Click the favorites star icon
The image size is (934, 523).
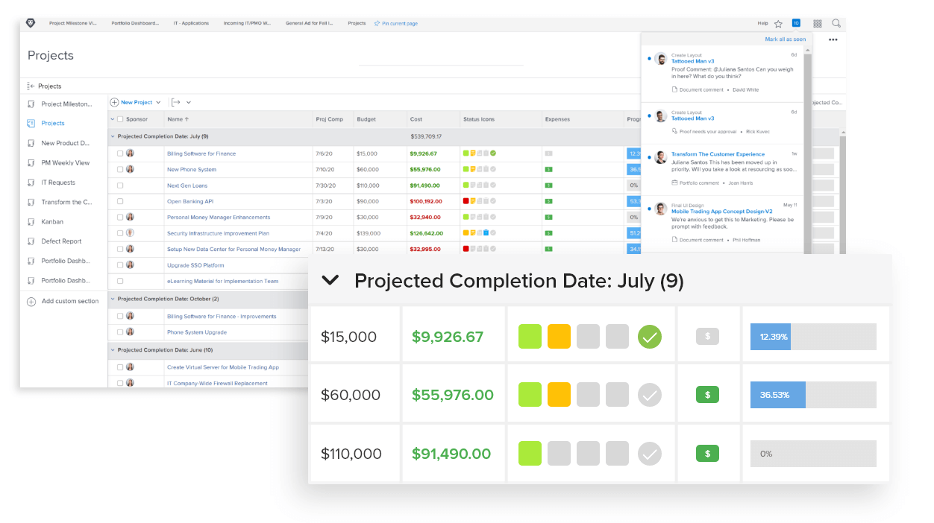coord(777,23)
